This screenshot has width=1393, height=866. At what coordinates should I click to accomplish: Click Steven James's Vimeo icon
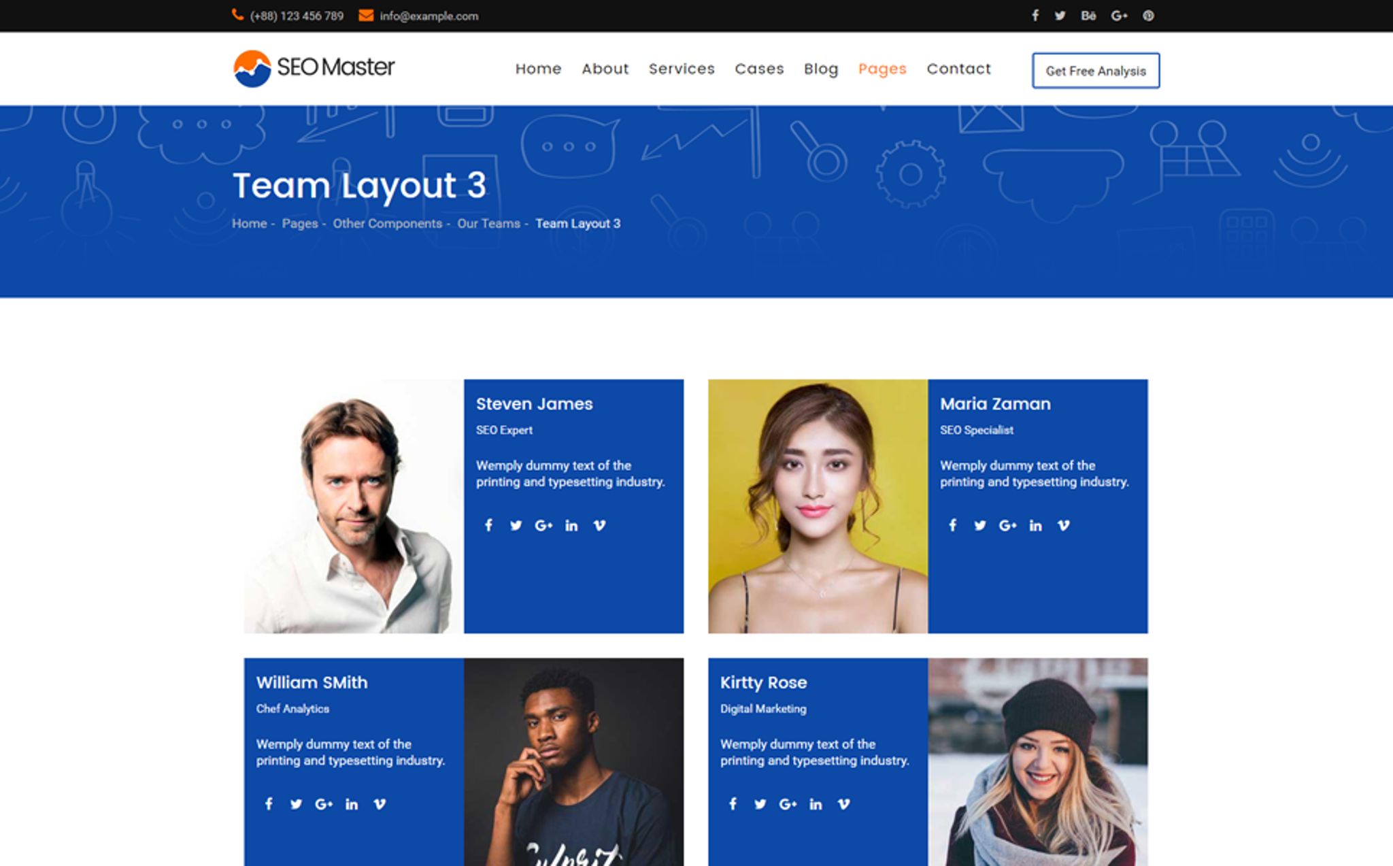599,525
